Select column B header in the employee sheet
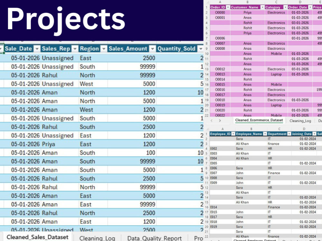 pyautogui.click(x=251, y=129)
